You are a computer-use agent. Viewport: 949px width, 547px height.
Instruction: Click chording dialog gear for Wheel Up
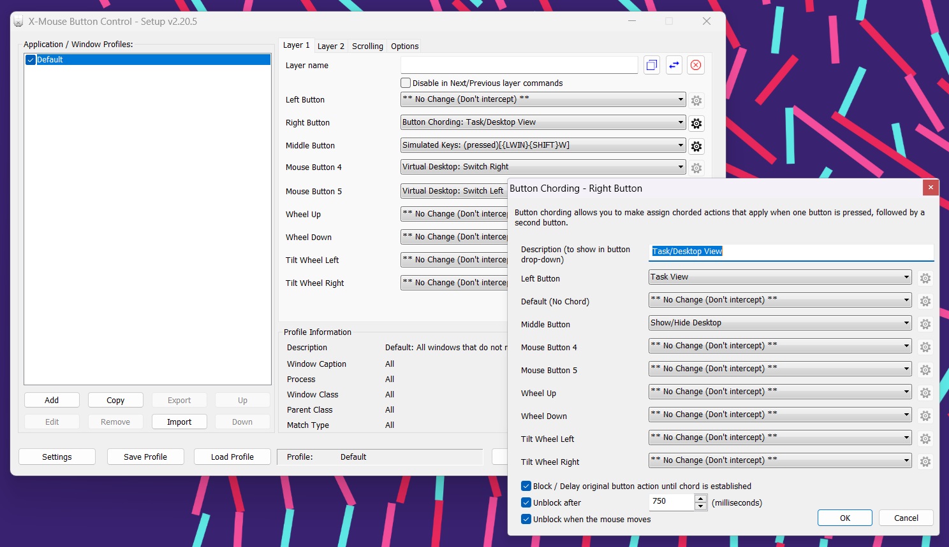(x=925, y=393)
